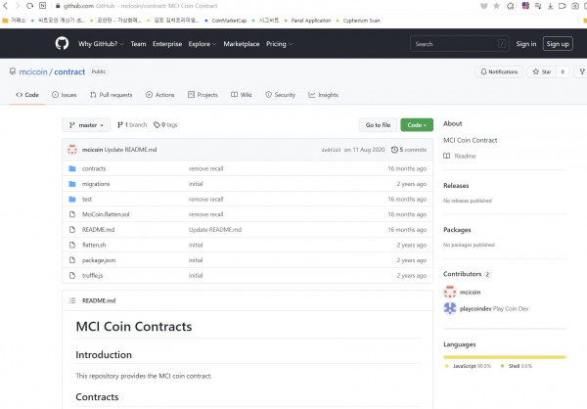The height and width of the screenshot is (409, 587).
Task: Open the migrations folder icon
Action: coord(72,184)
